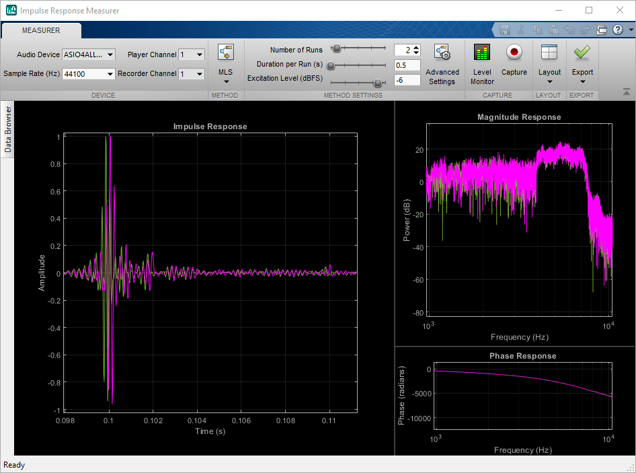Click the Undo arrow icon
The height and width of the screenshot is (473, 636).
[569, 30]
